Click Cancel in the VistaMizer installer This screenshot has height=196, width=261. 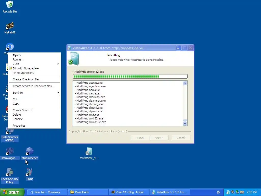(181, 138)
